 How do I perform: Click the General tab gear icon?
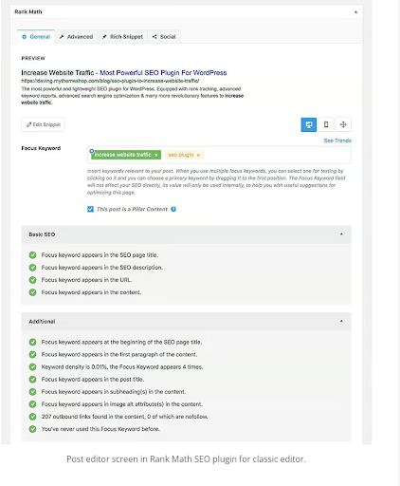tap(25, 37)
